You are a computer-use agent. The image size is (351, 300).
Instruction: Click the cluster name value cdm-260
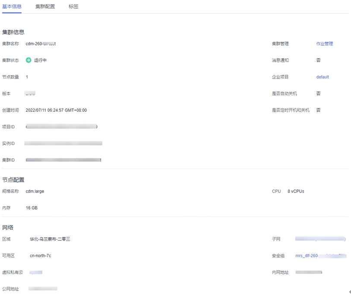[41, 44]
